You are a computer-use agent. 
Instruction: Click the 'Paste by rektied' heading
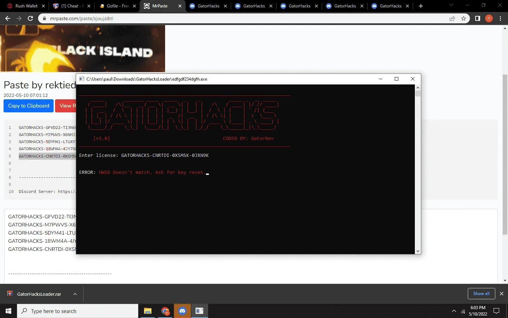[x=40, y=85]
